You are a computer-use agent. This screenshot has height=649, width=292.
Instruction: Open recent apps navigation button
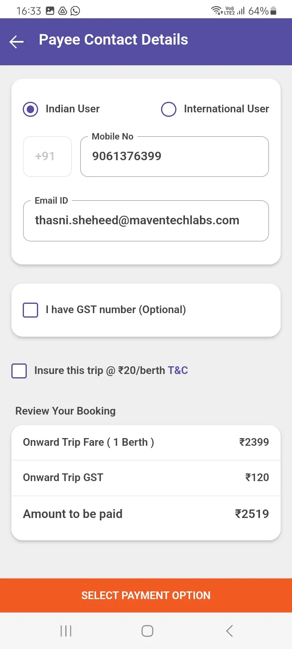pyautogui.click(x=66, y=631)
